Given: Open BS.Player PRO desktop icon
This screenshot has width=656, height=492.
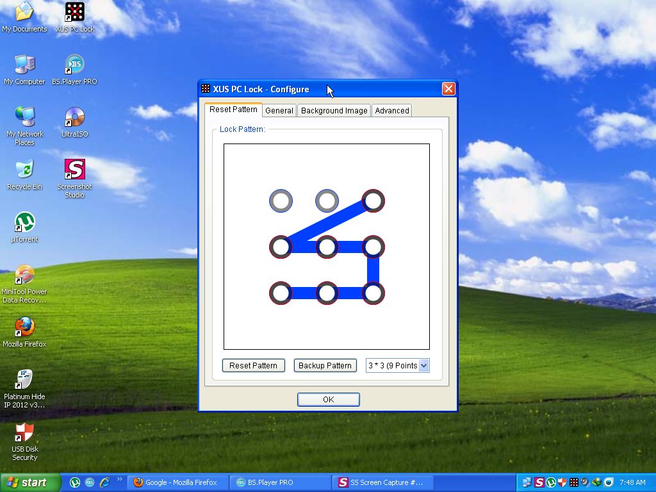Looking at the screenshot, I should point(75,65).
